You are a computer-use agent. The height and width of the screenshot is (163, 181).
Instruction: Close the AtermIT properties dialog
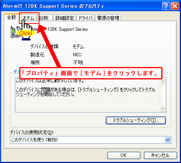point(175,6)
